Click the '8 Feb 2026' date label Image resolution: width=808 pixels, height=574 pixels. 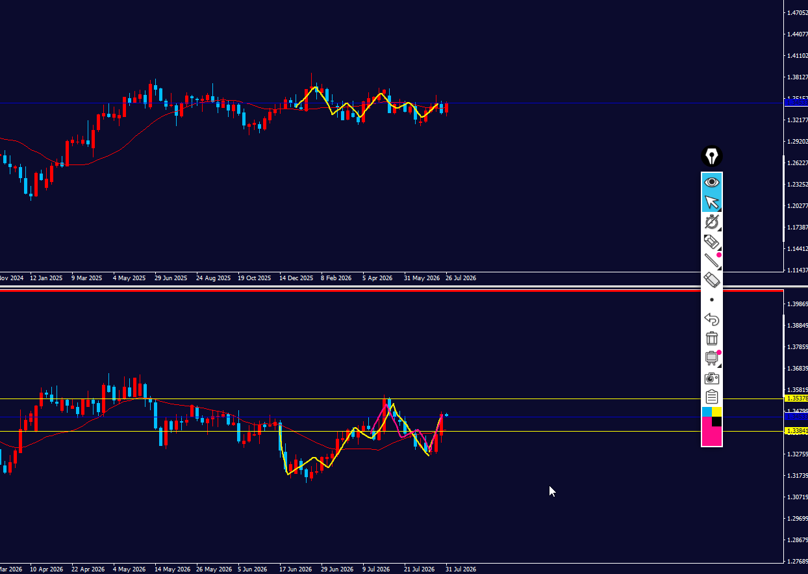click(x=336, y=278)
